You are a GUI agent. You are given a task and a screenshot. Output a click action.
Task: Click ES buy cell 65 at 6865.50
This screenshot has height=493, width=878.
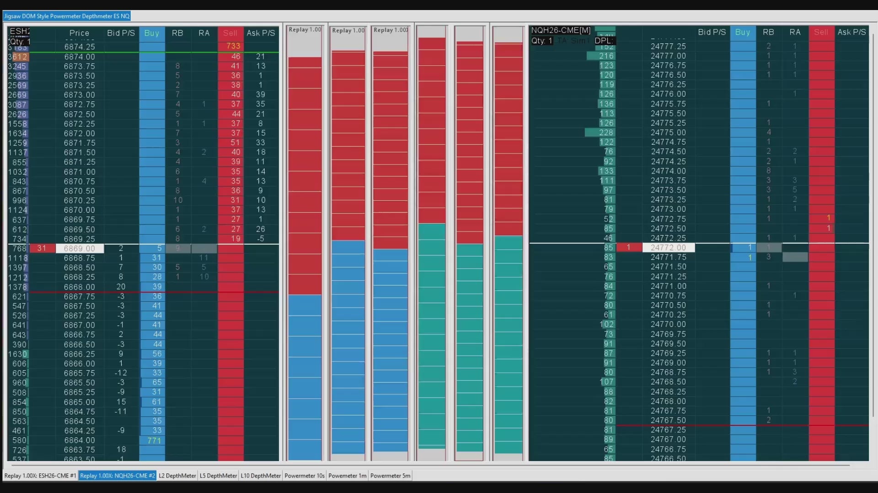click(x=152, y=383)
